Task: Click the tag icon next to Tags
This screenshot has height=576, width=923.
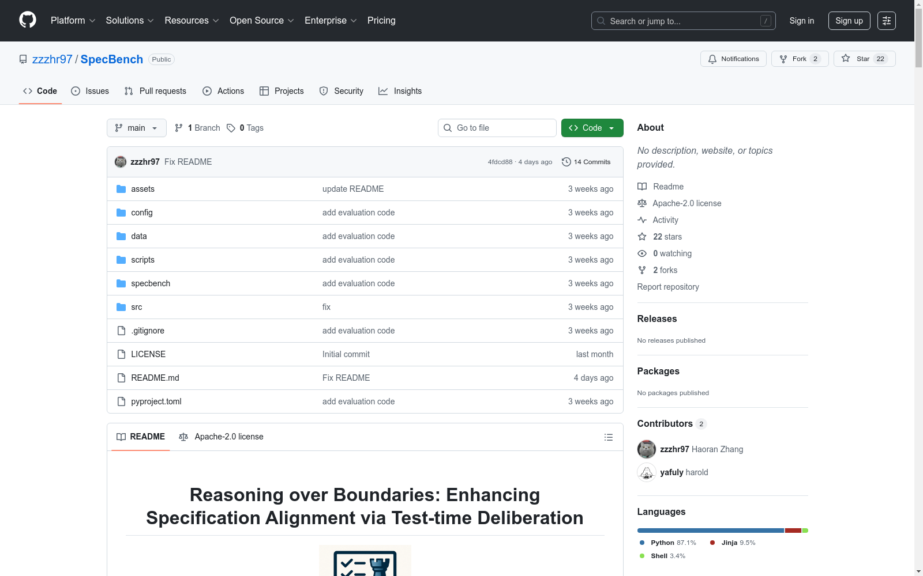Action: tap(231, 128)
